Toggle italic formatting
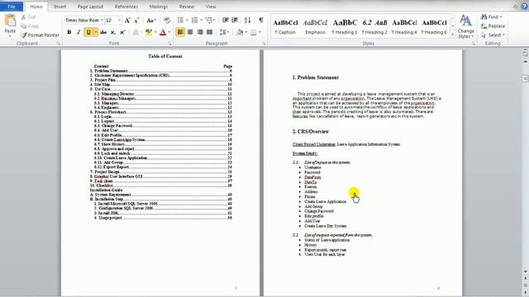 pyautogui.click(x=79, y=32)
